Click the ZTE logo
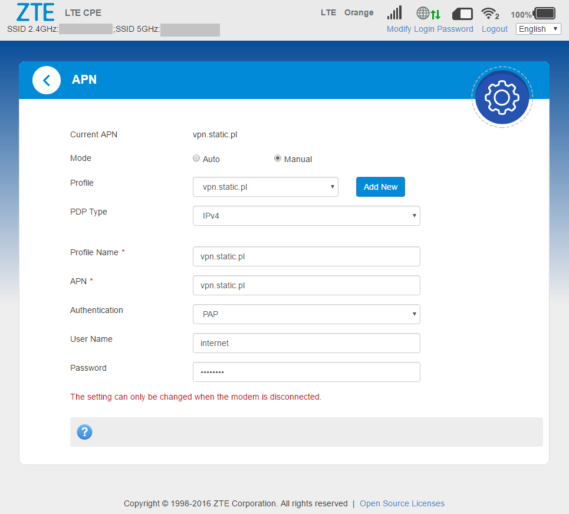The height and width of the screenshot is (514, 569). [35, 12]
